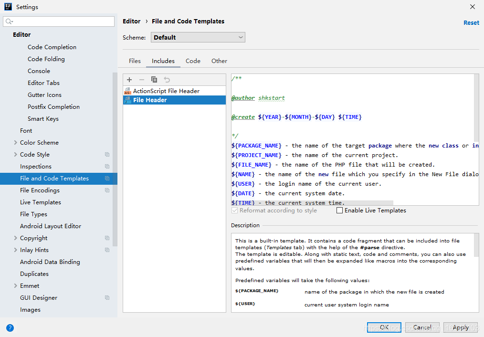The width and height of the screenshot is (484, 337).
Task: Click the Editor heading in settings tree
Action: [x=21, y=34]
